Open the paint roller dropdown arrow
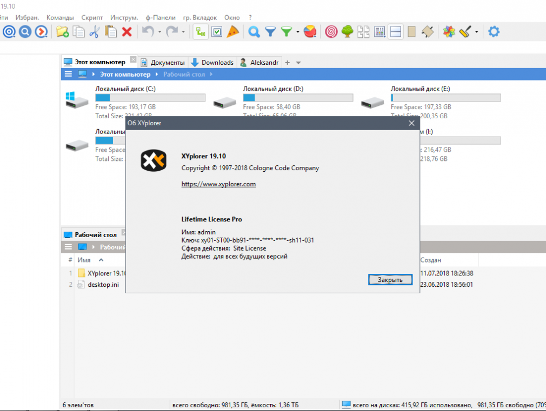This screenshot has height=411, width=546. tap(477, 32)
